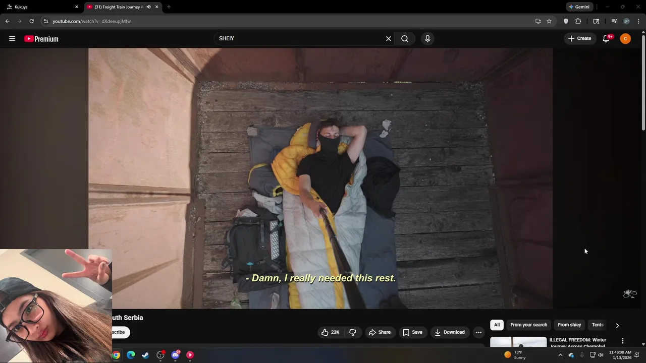The height and width of the screenshot is (363, 646).
Task: Open Gemini in Chrome
Action: [579, 7]
